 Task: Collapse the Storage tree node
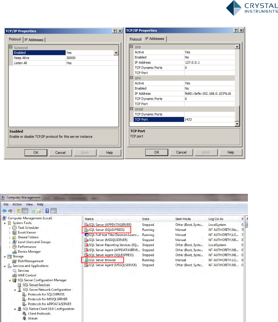tap(5, 256)
